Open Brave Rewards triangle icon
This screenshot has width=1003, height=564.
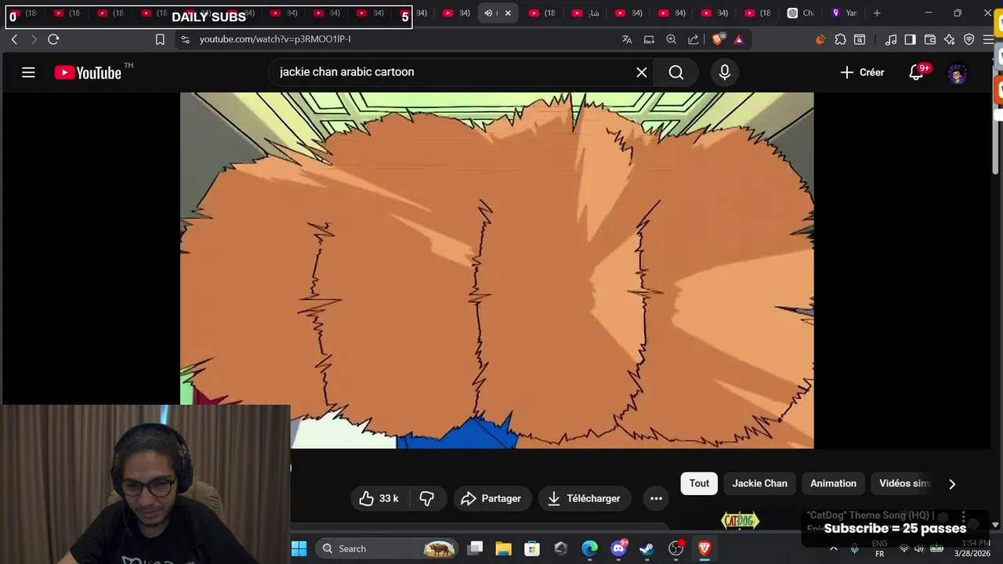pos(738,39)
